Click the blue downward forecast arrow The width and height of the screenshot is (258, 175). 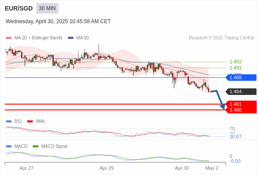[218, 100]
